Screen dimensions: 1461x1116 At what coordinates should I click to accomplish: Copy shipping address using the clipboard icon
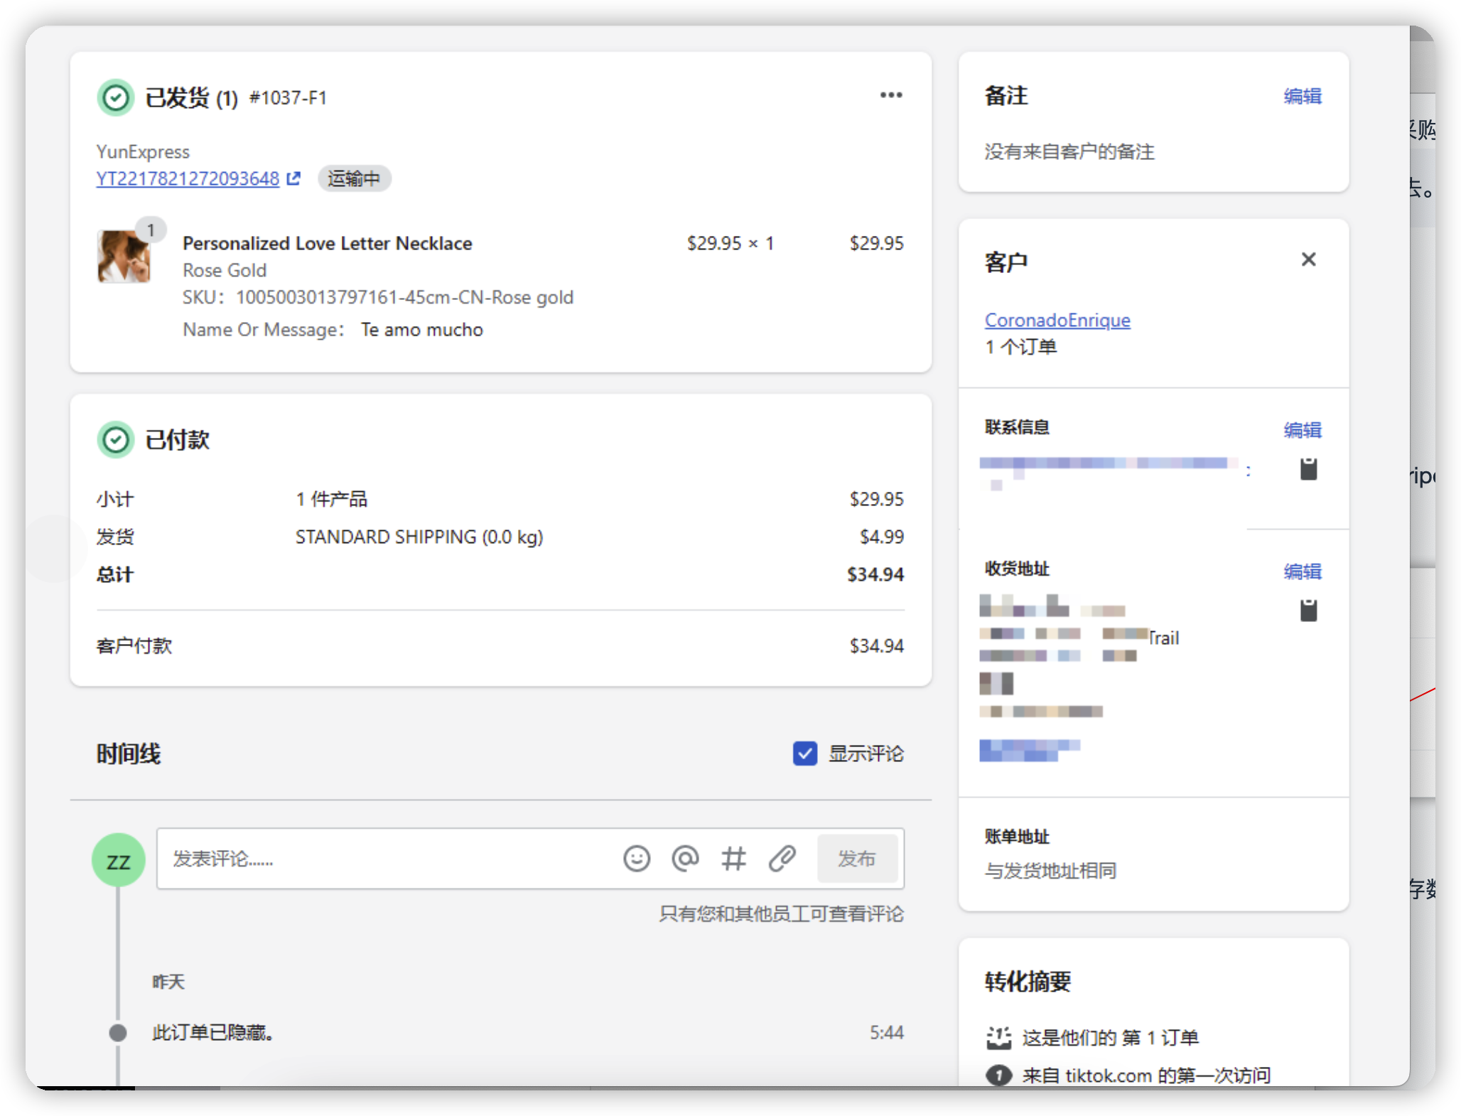click(1308, 609)
